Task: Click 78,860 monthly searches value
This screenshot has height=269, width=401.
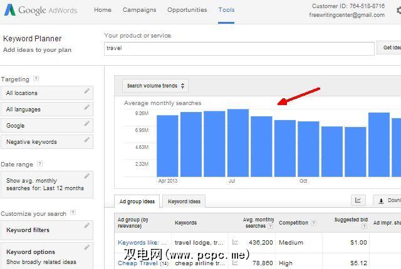Action: coord(263,263)
